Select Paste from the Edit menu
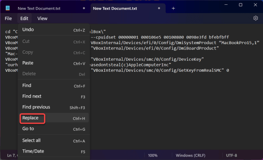The image size is (263, 160). click(x=53, y=63)
